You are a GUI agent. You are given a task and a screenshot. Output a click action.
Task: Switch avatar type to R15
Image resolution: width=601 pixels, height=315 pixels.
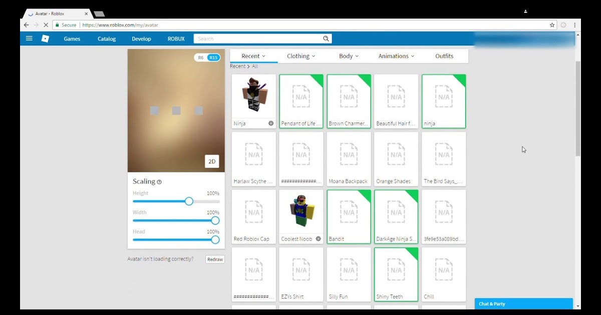point(213,57)
